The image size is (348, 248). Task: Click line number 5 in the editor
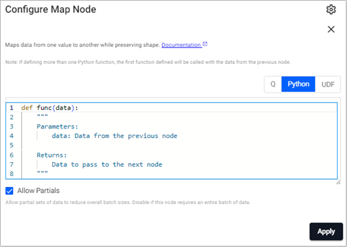[x=12, y=146]
